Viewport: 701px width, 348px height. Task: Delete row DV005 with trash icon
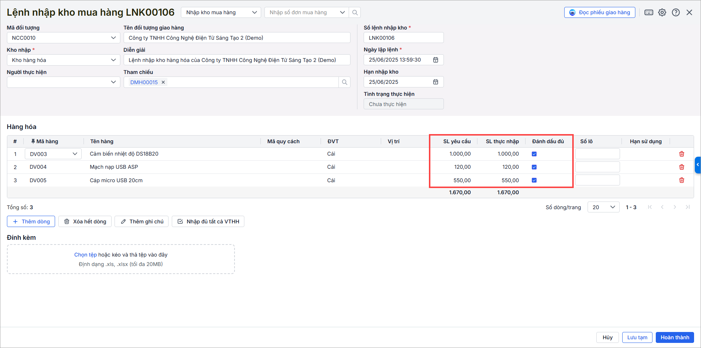(681, 180)
